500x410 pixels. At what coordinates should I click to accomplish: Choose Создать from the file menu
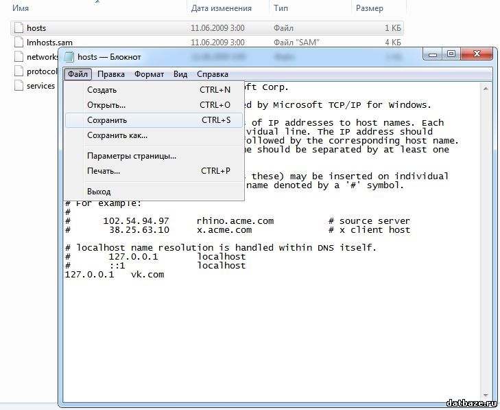(102, 90)
